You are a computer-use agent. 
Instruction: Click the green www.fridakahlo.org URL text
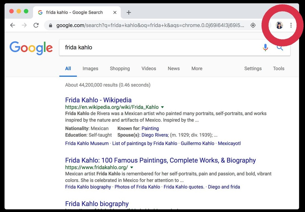(x=96, y=167)
